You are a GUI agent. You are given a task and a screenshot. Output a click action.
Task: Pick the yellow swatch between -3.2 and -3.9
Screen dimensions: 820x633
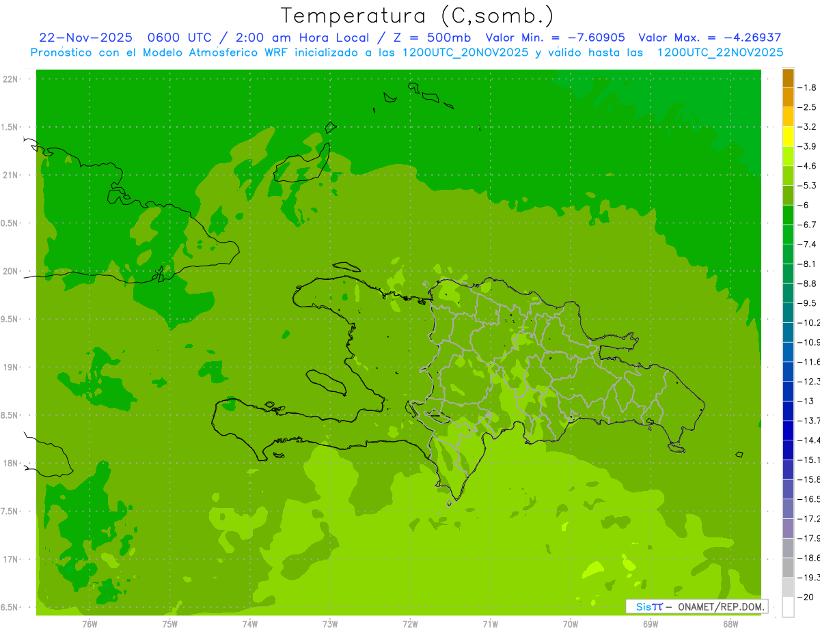tap(788, 137)
